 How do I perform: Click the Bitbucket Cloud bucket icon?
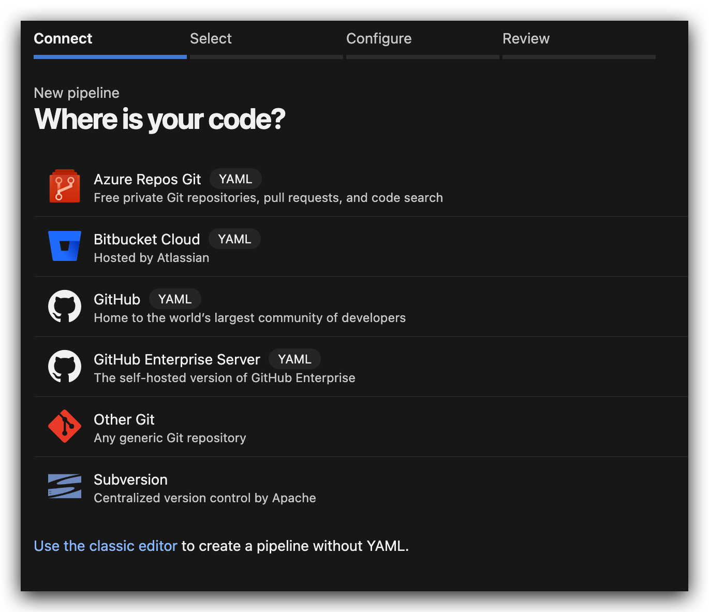coord(65,246)
